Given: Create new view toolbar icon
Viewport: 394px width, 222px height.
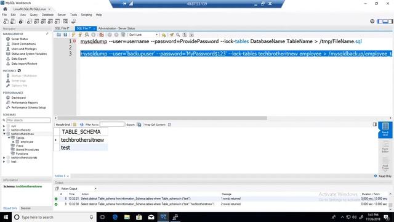Looking at the screenshot, I should point(43,22).
